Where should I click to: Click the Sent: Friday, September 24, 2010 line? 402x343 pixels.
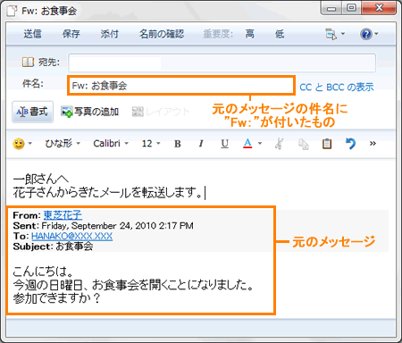103,226
